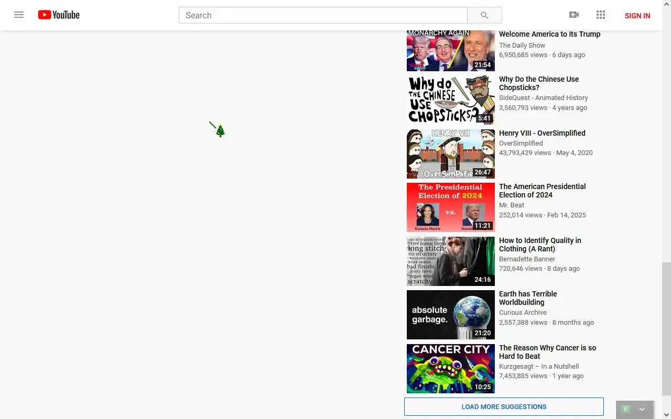Go to the YouTube home logo
671x419 pixels.
(59, 15)
